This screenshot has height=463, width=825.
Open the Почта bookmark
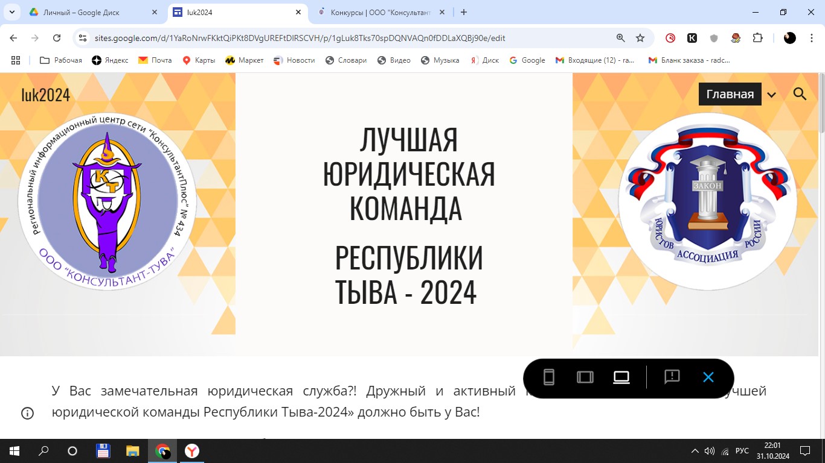click(155, 60)
